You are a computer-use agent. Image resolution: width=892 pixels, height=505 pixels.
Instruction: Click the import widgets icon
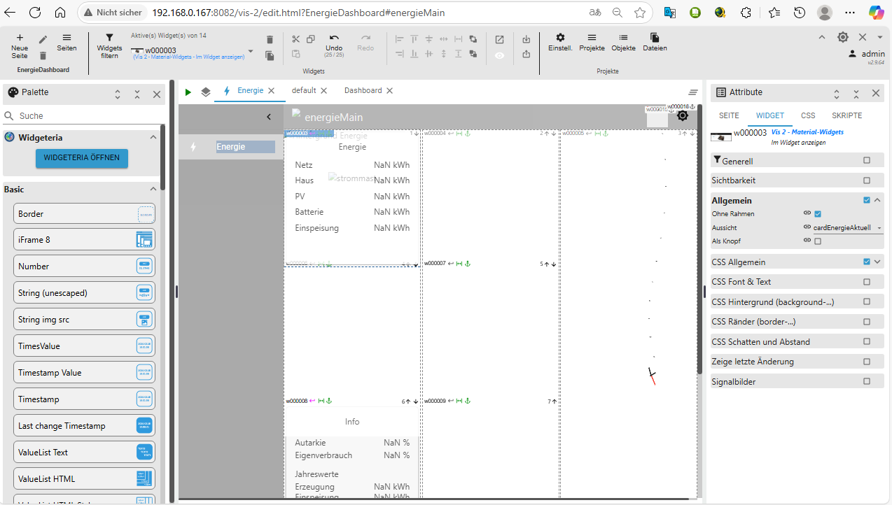pos(527,39)
